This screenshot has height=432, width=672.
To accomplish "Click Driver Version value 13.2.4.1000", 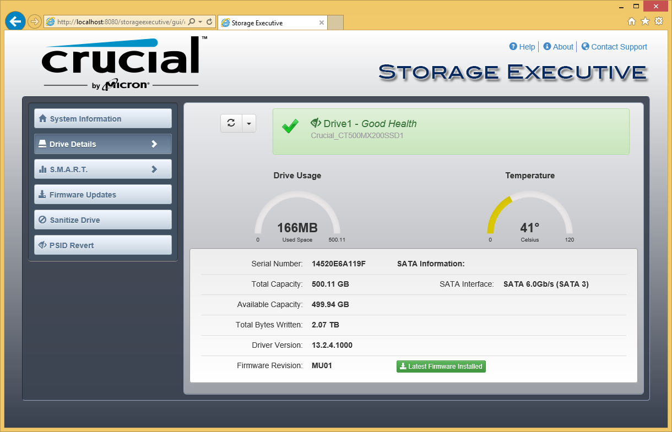I will [x=332, y=345].
